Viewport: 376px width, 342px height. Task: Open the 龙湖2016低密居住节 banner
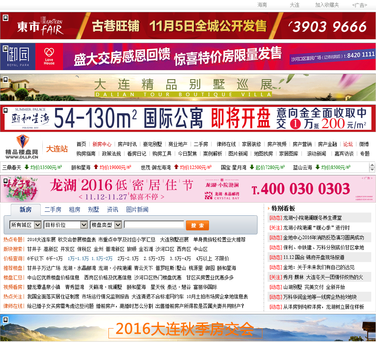(188, 189)
